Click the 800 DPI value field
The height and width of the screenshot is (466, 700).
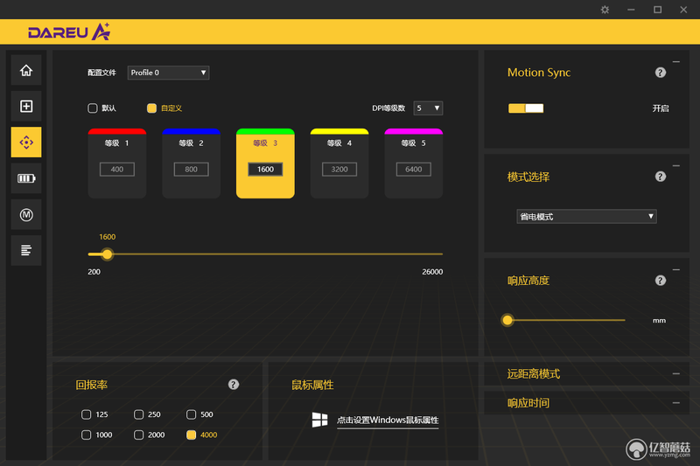[191, 169]
